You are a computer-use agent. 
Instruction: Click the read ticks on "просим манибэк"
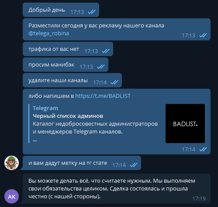(x=101, y=67)
